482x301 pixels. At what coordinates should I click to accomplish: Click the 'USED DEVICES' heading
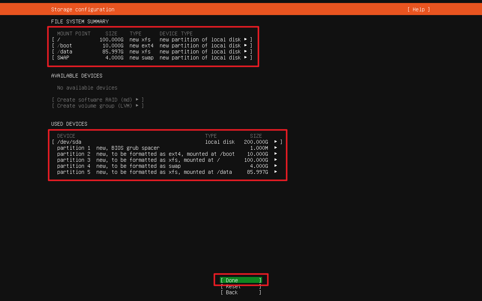69,124
